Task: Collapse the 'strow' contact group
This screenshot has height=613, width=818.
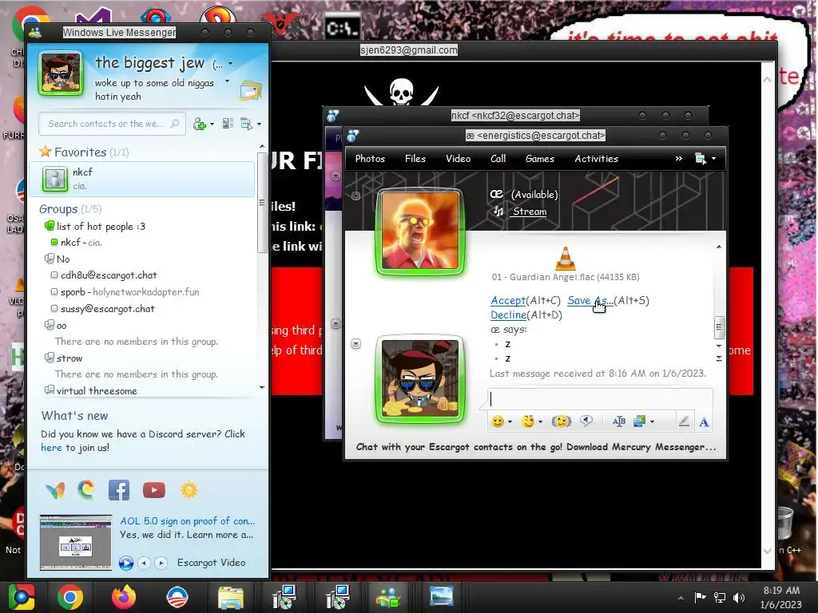Action: [49, 358]
